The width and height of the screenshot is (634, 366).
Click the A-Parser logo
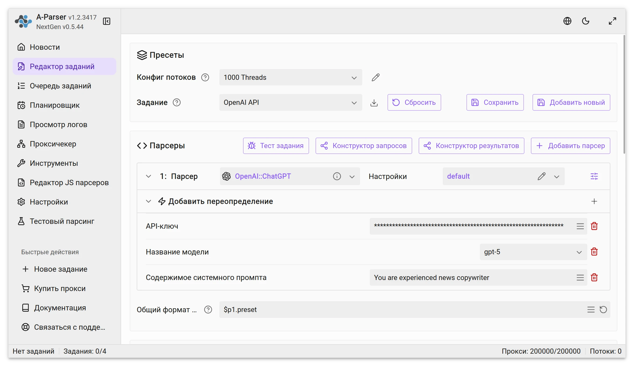pyautogui.click(x=23, y=21)
